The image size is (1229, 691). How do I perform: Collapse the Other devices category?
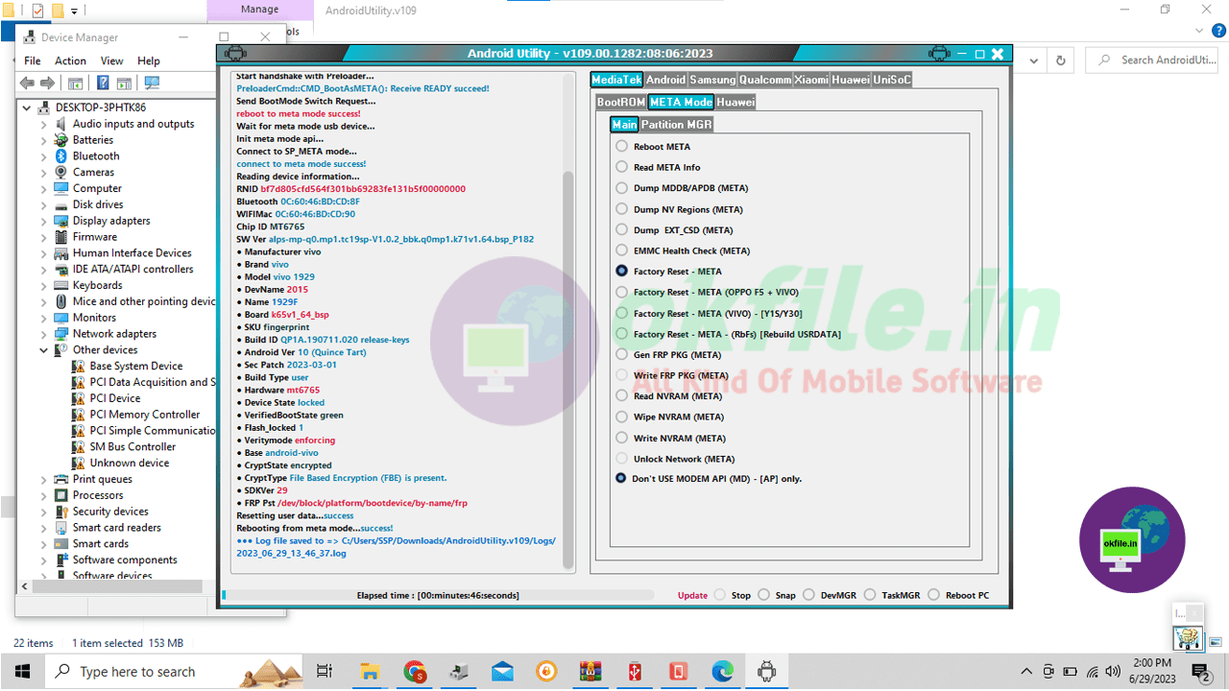tap(44, 350)
